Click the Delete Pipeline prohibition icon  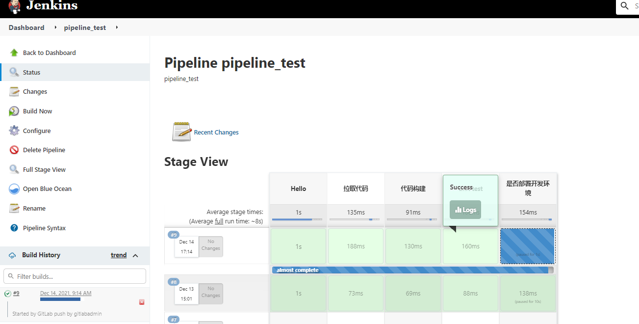click(14, 150)
